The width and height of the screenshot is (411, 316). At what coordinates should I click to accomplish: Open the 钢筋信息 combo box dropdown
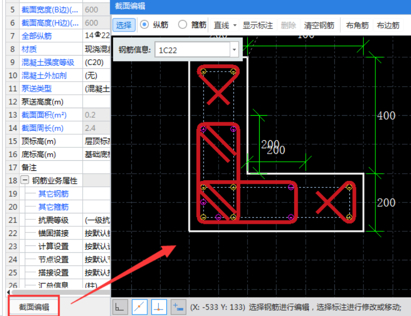tap(234, 50)
